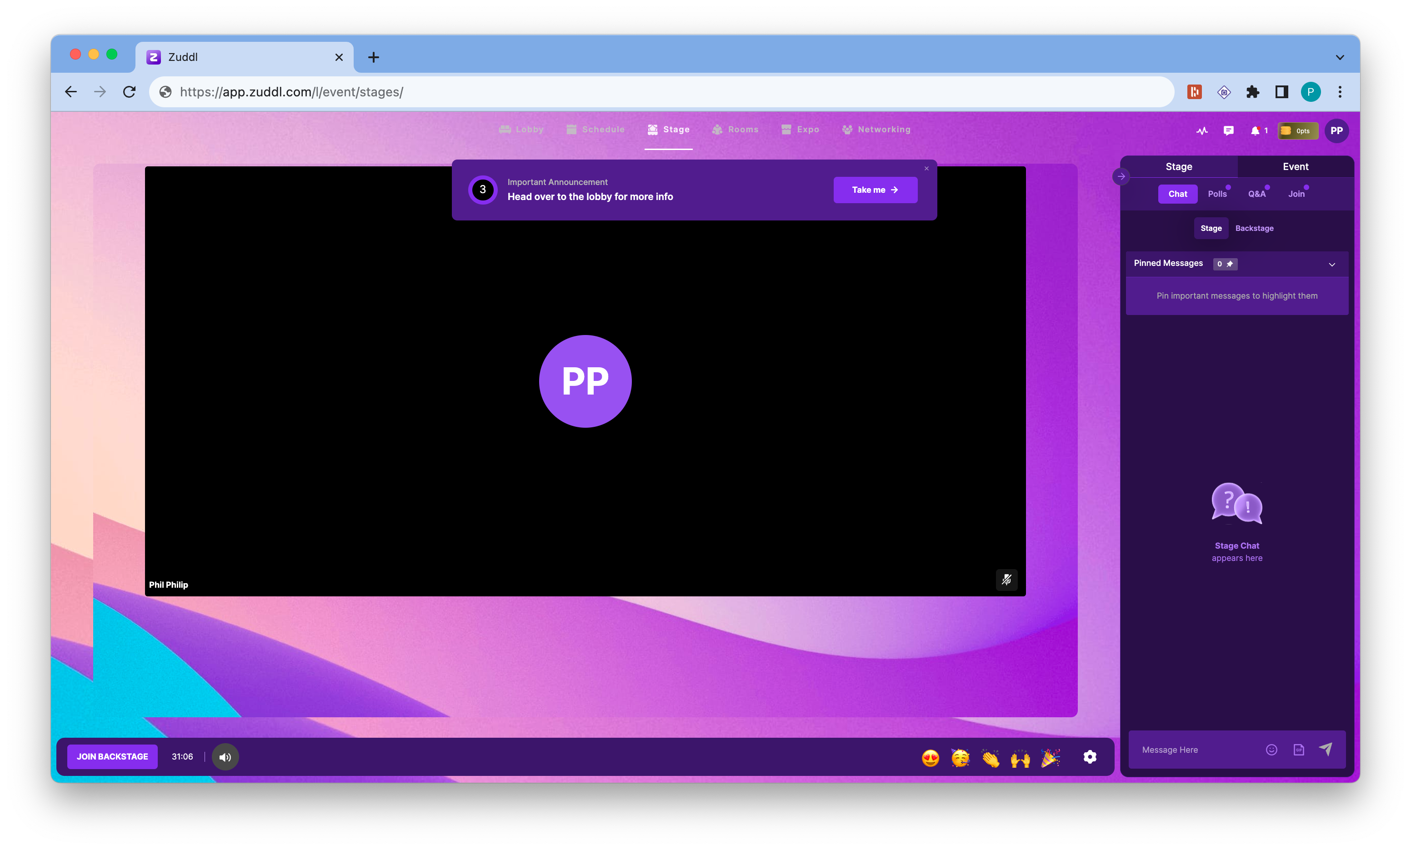Screen dimensions: 1411x850
Task: Open the notifications bell icon
Action: 1255,130
